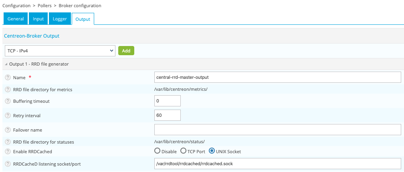The height and width of the screenshot is (172, 404).
Task: Click the Retry interval label
Action: pos(27,116)
